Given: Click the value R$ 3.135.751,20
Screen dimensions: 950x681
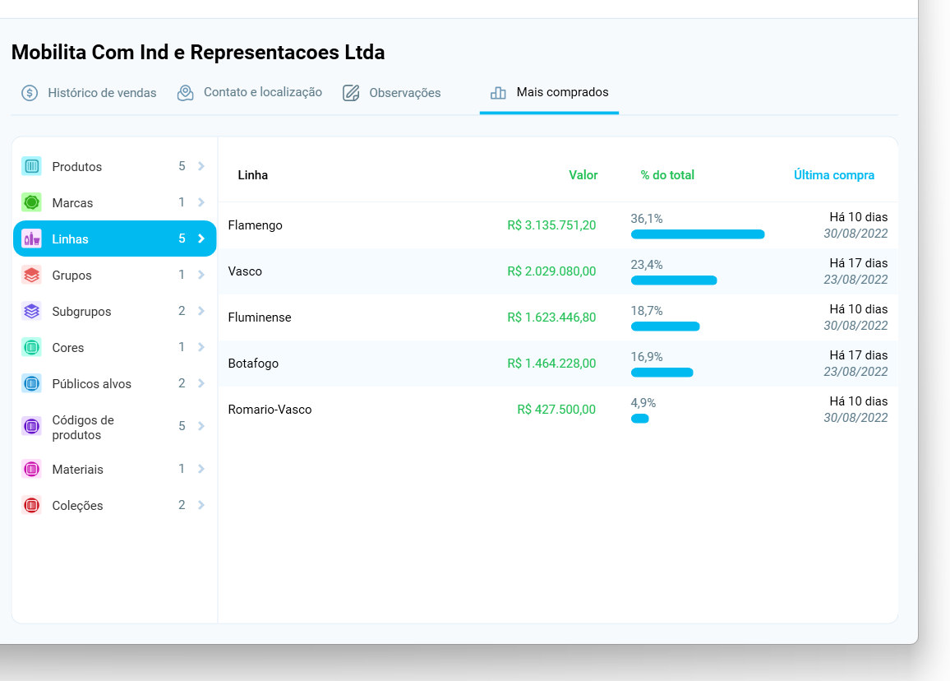Looking at the screenshot, I should [x=551, y=225].
